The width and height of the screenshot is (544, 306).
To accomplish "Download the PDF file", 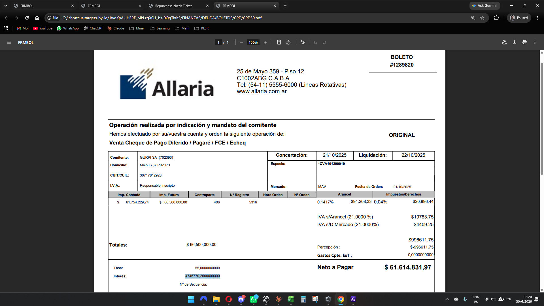I will (515, 42).
